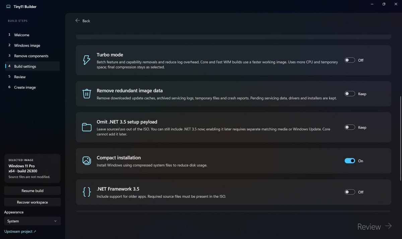Click the trash can icon for redundant image data
This screenshot has width=402, height=239.
pyautogui.click(x=87, y=94)
